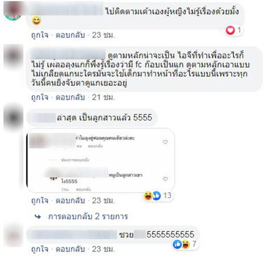Click ตอบกลับ under the last comment
The image size is (272, 258).
pyautogui.click(x=70, y=249)
